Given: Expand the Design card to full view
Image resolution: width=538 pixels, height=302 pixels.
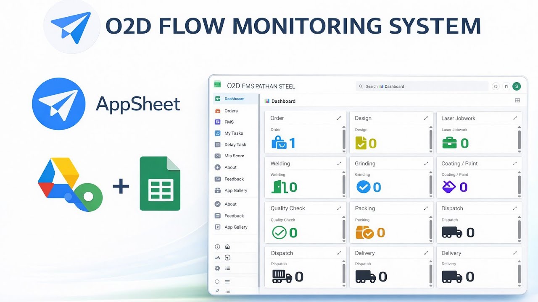Looking at the screenshot, I should click(426, 118).
